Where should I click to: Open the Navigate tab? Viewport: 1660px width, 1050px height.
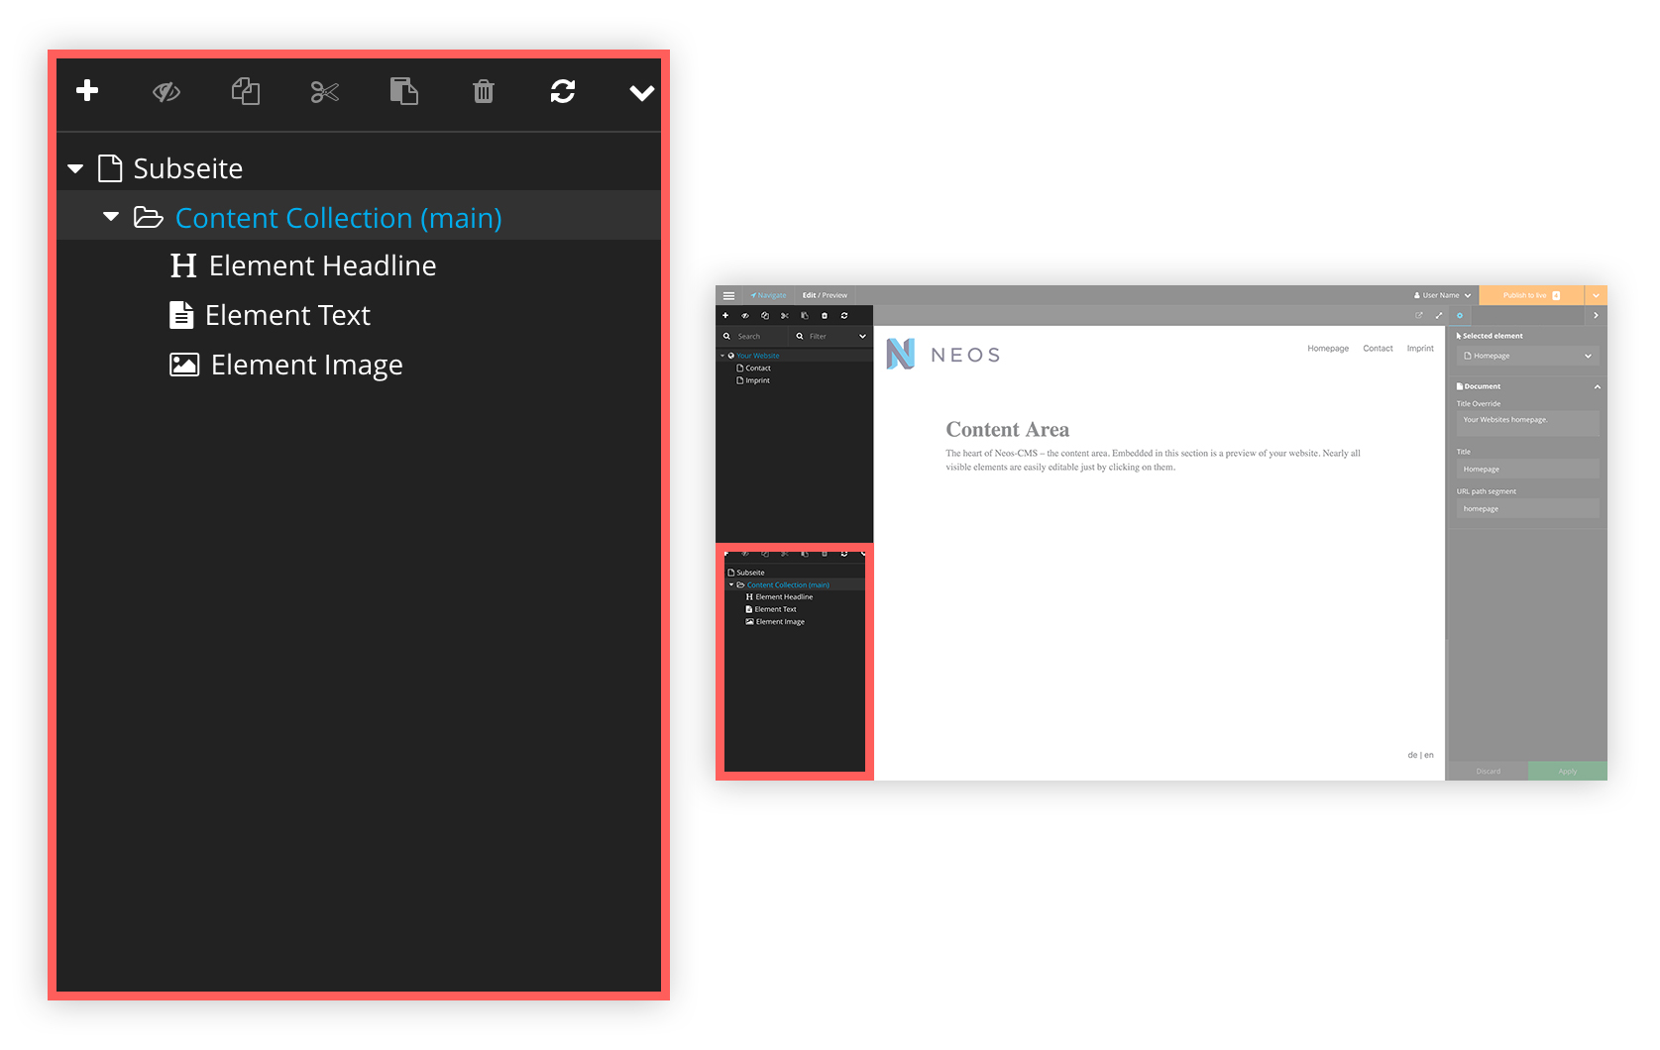[768, 295]
